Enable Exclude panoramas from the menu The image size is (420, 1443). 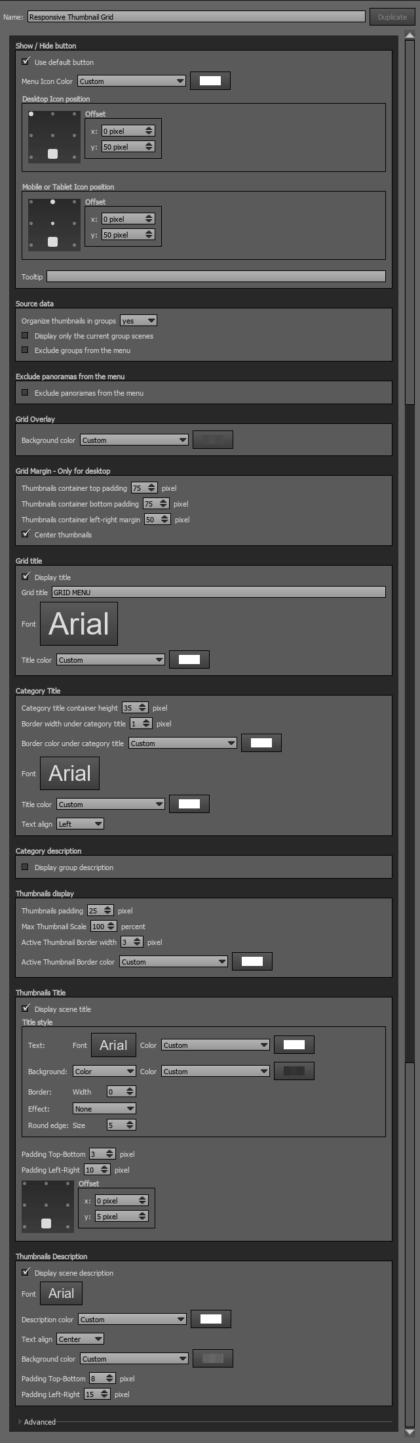click(x=26, y=392)
